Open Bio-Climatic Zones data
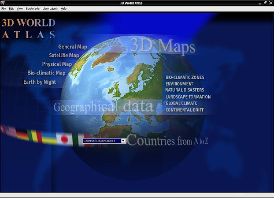 (184, 77)
